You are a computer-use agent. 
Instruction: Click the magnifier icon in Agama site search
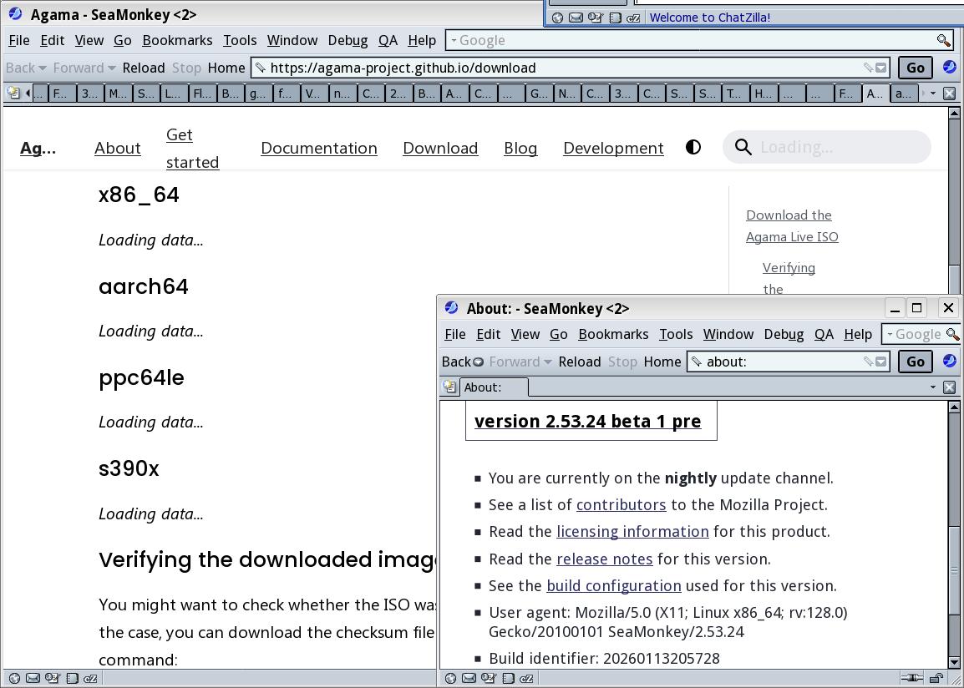click(x=743, y=147)
